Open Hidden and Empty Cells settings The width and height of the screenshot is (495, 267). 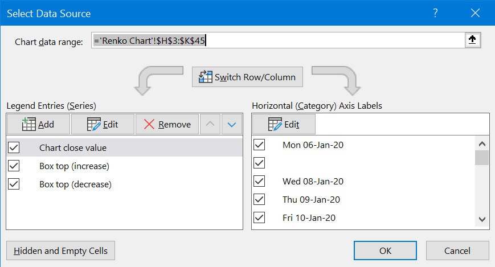click(x=60, y=250)
